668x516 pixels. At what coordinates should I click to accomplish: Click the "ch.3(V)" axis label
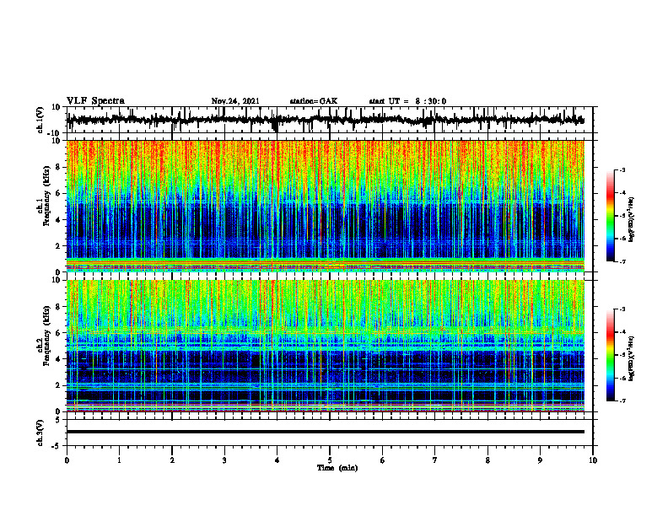point(40,433)
